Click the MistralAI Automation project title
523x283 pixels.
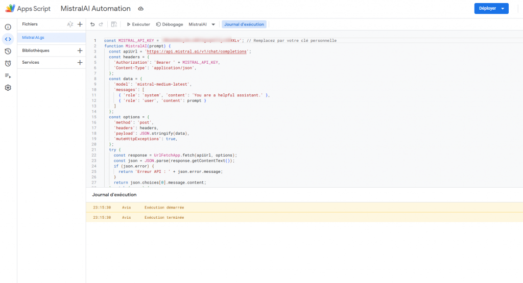tap(96, 9)
